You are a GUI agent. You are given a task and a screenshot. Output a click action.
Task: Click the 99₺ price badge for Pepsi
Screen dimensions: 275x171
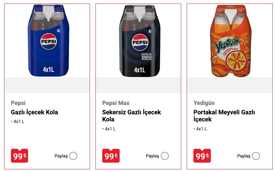19,156
